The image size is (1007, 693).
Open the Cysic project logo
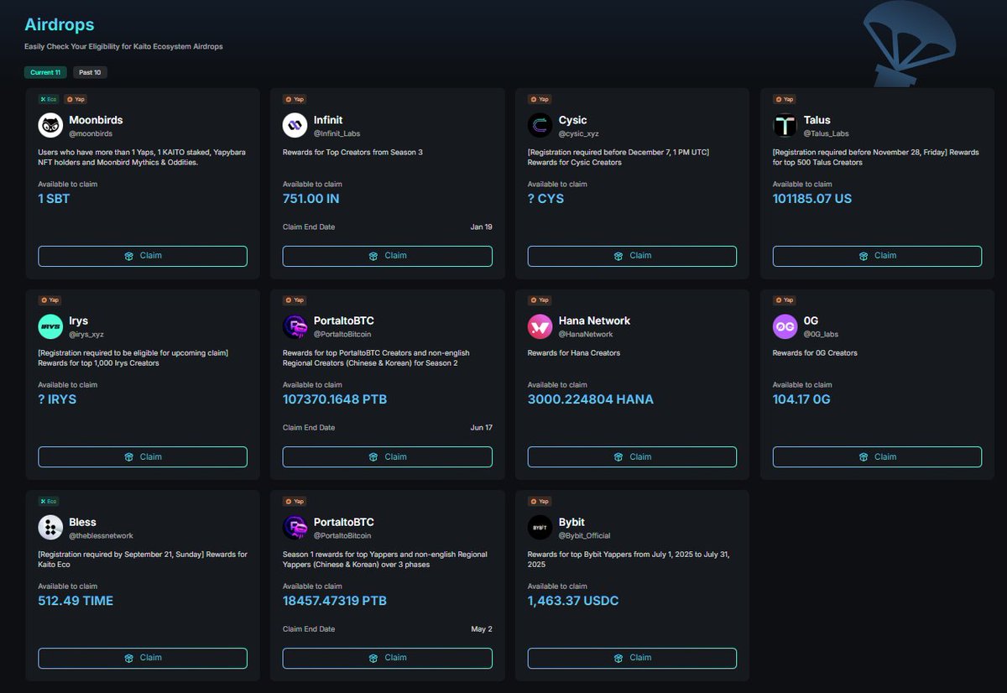pos(540,126)
